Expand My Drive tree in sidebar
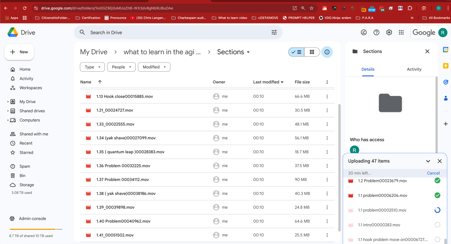The width and height of the screenshot is (451, 244). (8, 102)
